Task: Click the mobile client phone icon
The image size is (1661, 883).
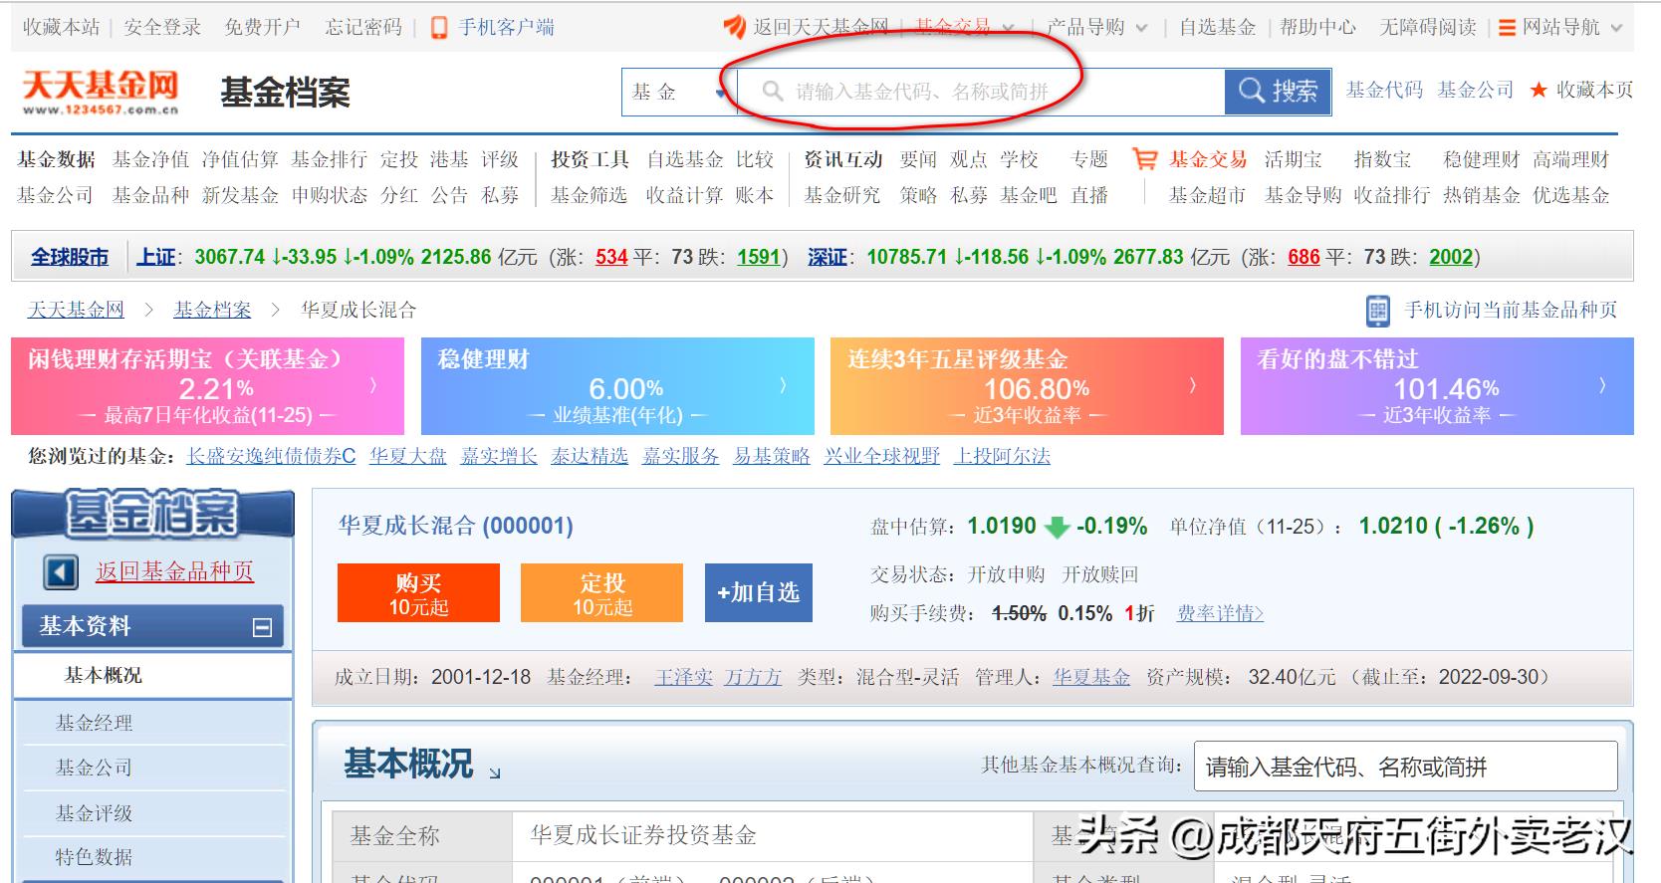Action: coord(438,28)
